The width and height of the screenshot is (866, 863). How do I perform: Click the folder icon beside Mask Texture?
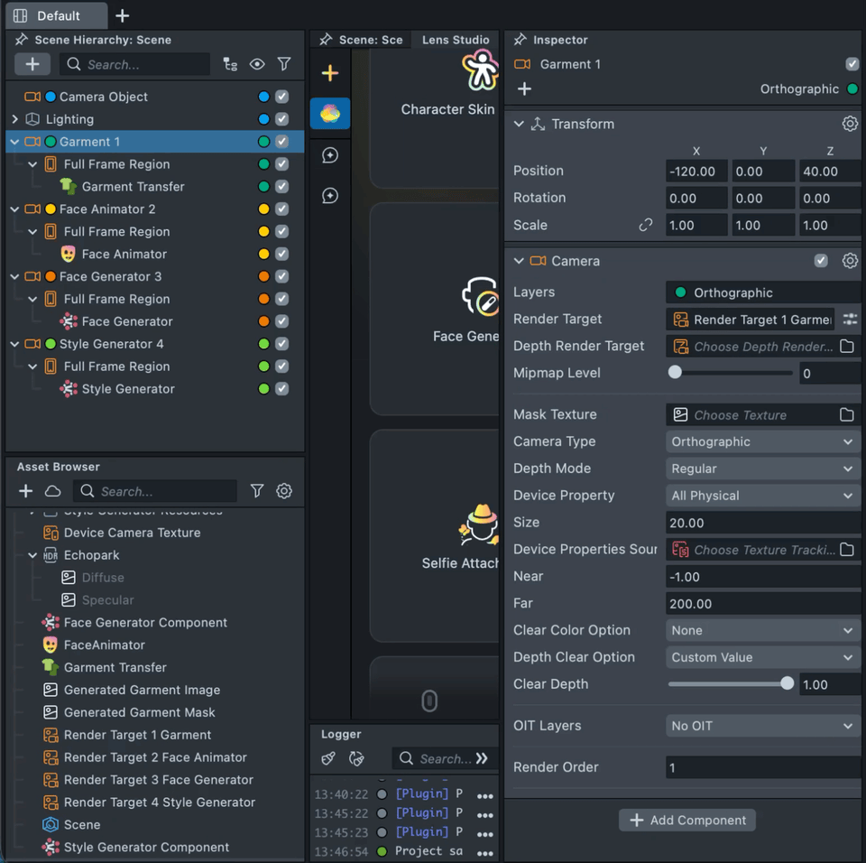tap(846, 415)
